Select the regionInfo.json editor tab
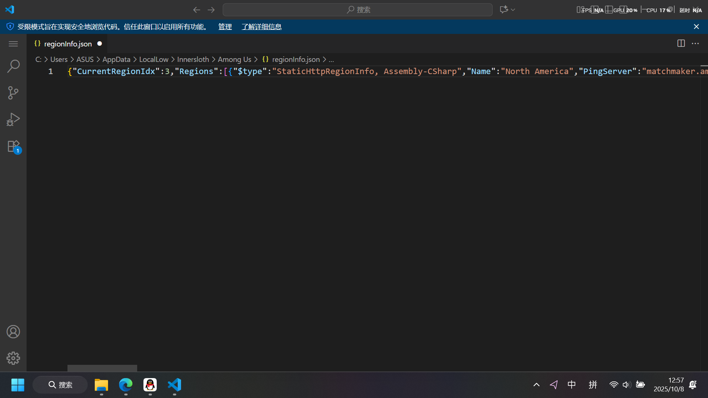Image resolution: width=708 pixels, height=398 pixels. pyautogui.click(x=68, y=44)
